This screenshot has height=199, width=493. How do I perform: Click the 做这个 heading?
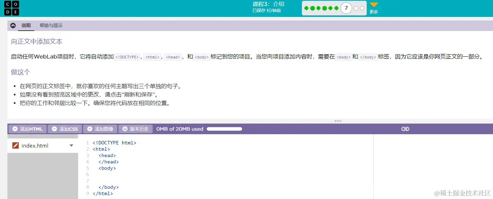[20, 72]
